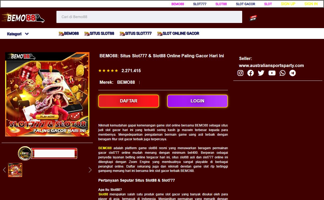The height and width of the screenshot is (200, 324).
Task: Open the Instagram seller profile icon
Action: click(x=240, y=73)
